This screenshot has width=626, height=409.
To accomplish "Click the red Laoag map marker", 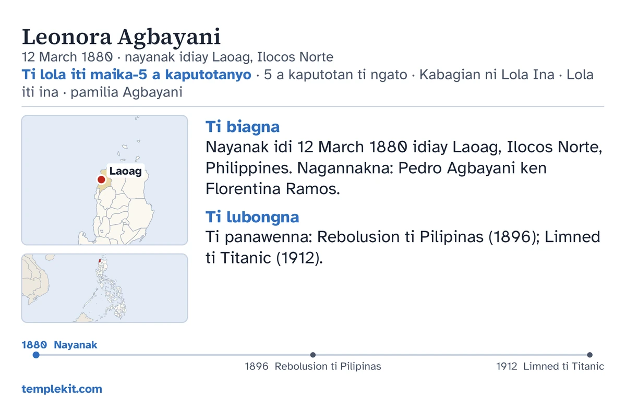I will [101, 180].
